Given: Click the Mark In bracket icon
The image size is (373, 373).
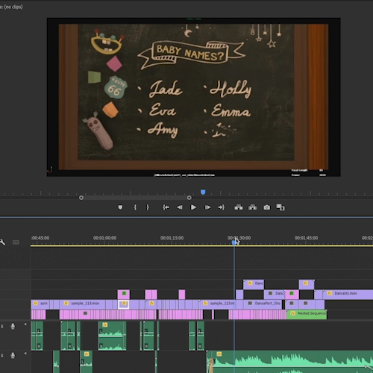Looking at the screenshot, I should coord(135,207).
